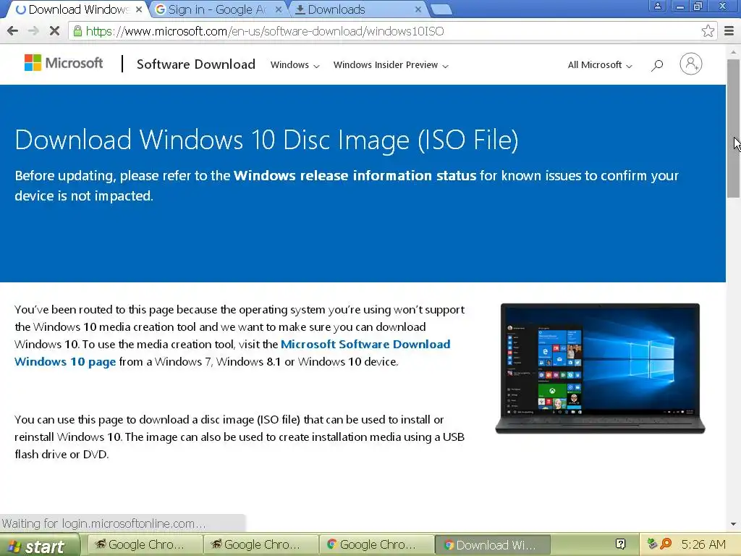The width and height of the screenshot is (741, 556).
Task: Bookmark this page with the star icon
Action: click(708, 31)
